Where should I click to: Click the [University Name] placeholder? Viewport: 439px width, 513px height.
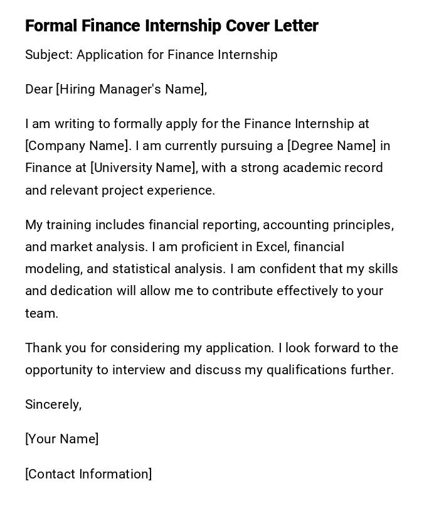[144, 168]
